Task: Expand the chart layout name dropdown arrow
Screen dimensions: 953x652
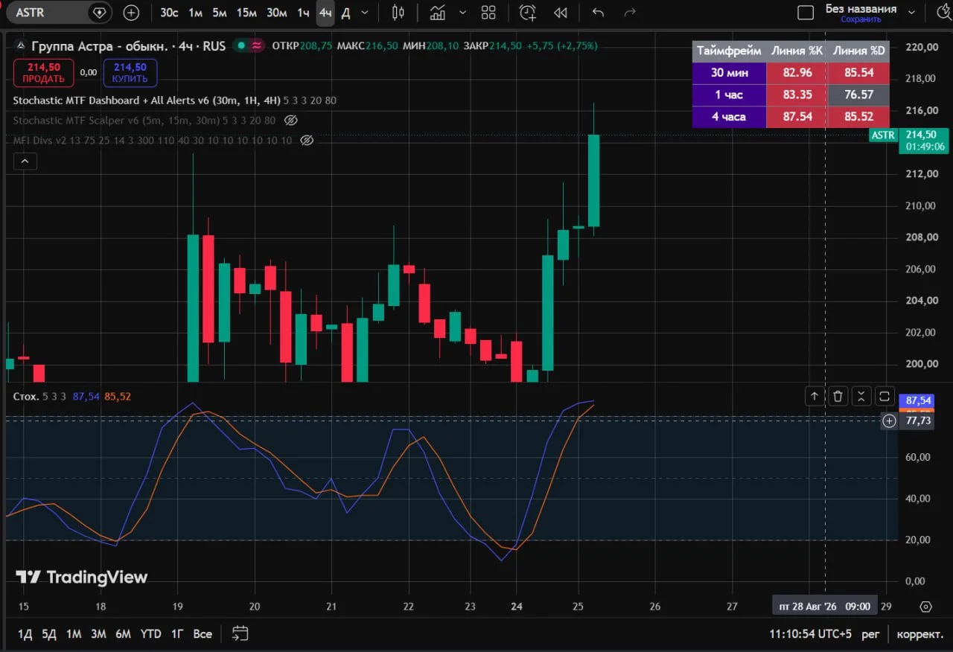Action: pyautogui.click(x=912, y=12)
